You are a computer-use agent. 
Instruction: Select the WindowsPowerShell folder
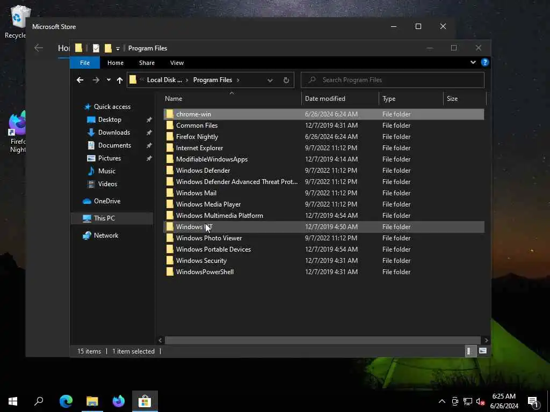[x=323, y=272]
